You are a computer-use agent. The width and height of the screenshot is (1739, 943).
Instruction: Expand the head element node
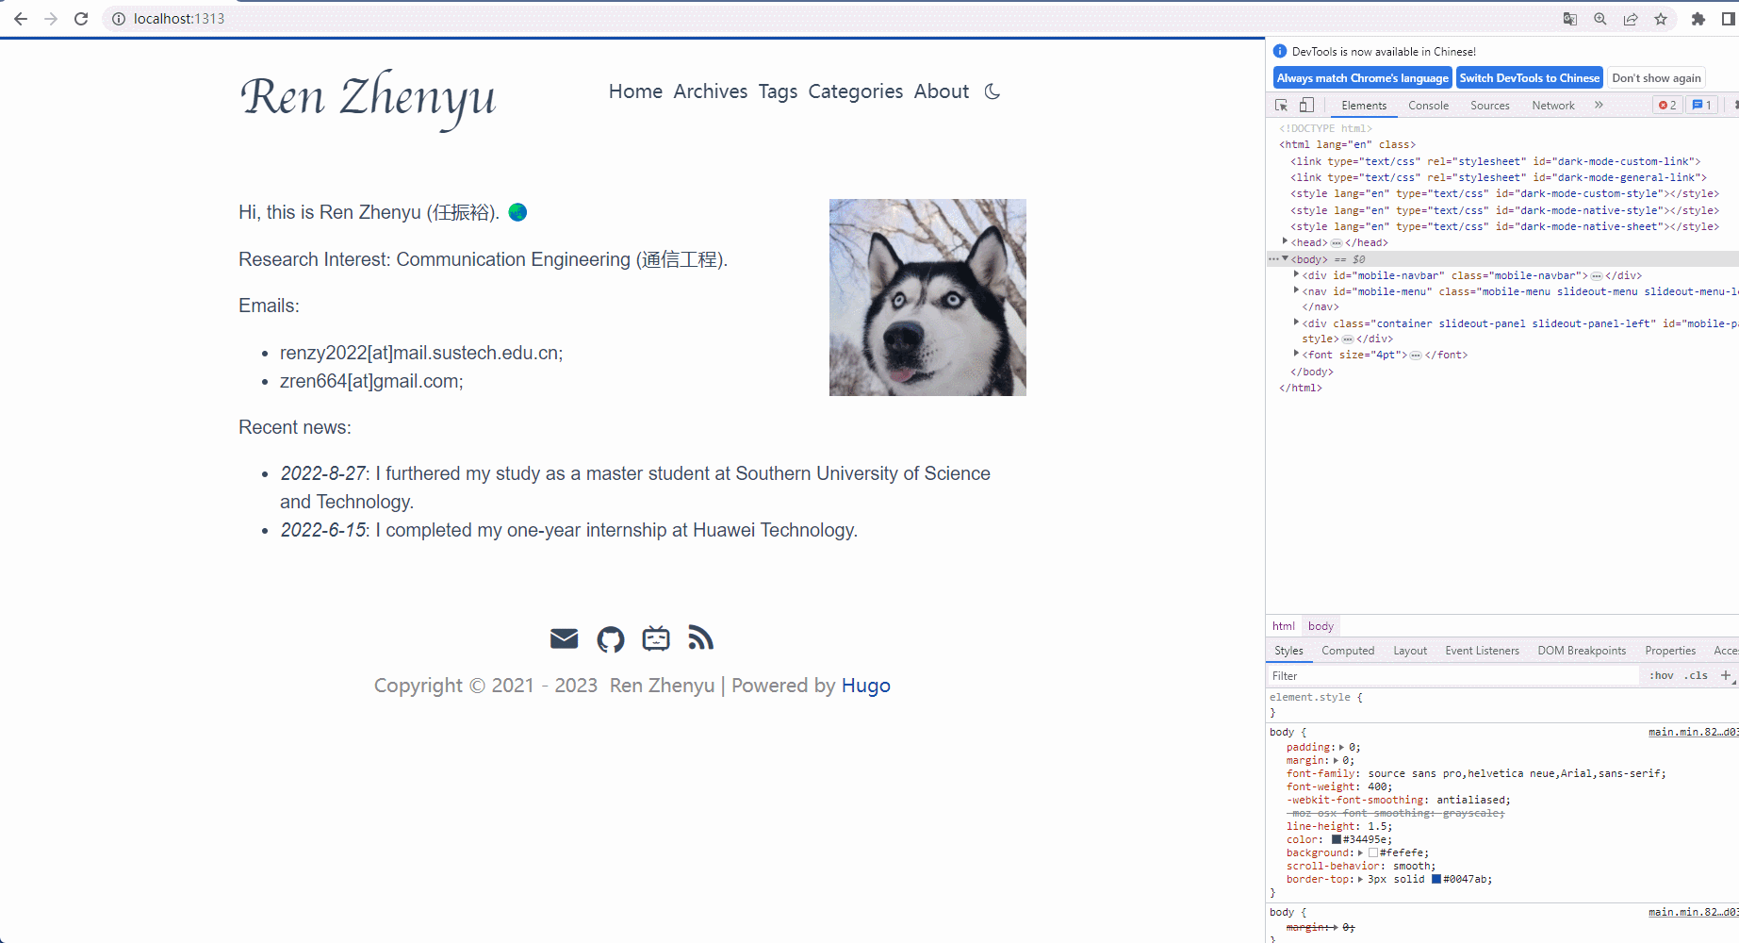(1286, 242)
